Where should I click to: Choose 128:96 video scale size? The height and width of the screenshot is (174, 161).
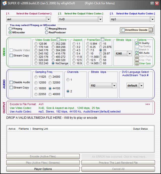(36, 44)
